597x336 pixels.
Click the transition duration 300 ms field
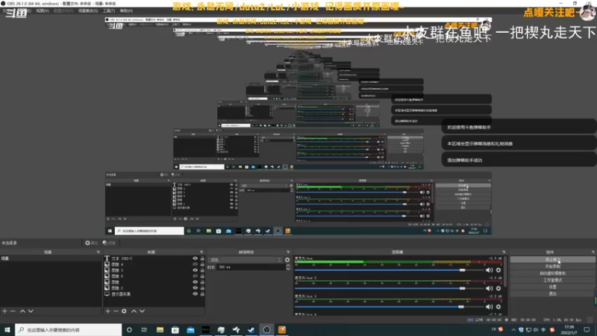[x=251, y=267]
